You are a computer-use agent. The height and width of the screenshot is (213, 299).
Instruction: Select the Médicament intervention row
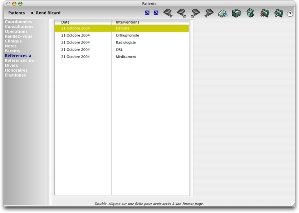(x=122, y=57)
